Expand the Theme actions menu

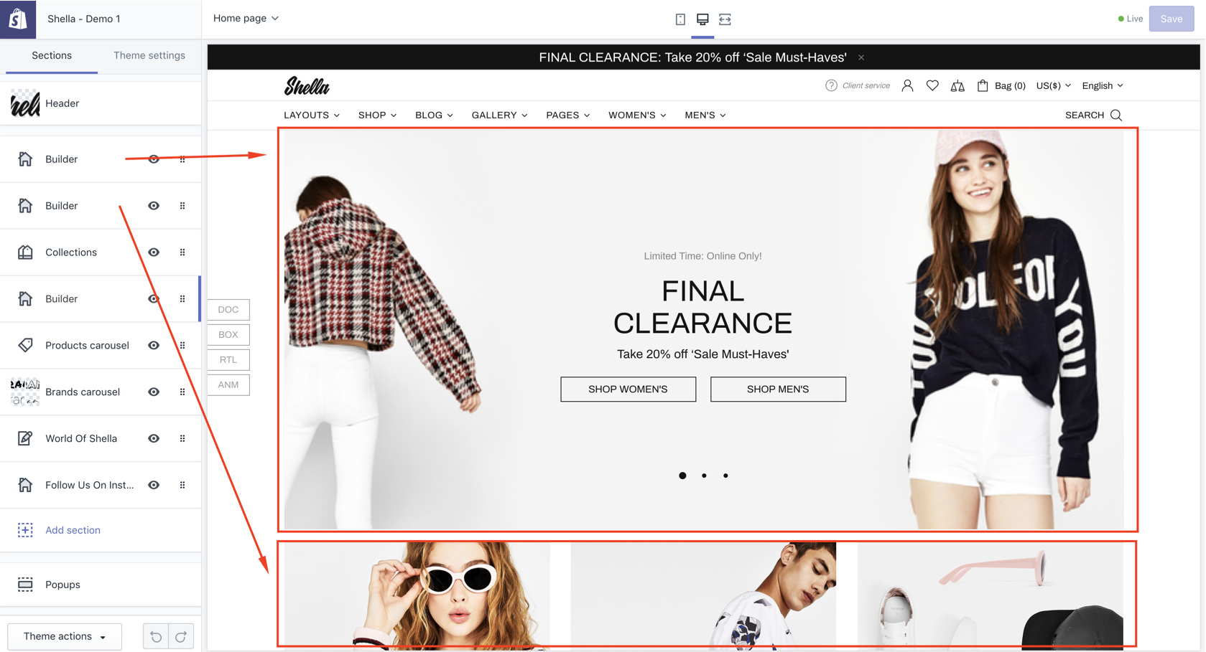[65, 636]
